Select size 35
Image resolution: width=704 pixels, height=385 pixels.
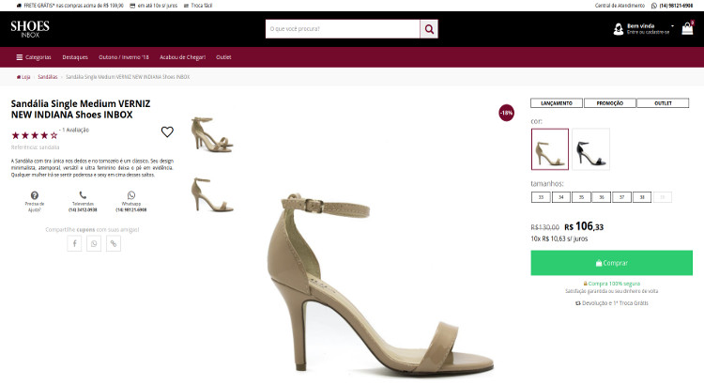tap(581, 197)
